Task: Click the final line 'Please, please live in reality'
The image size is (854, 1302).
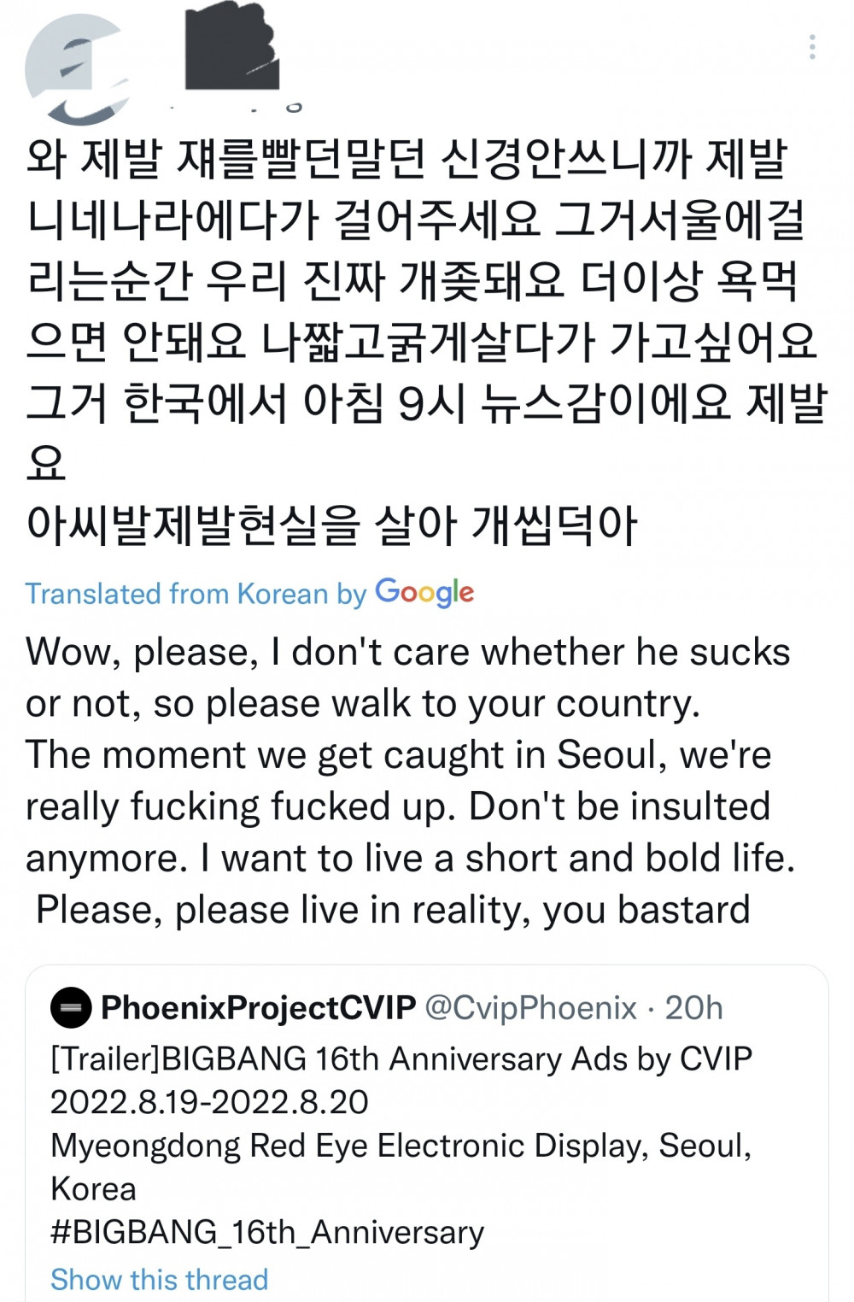Action: click(x=393, y=909)
